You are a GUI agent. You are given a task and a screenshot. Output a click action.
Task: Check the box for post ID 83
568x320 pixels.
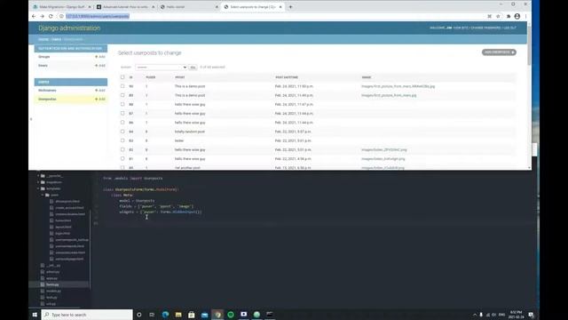122,140
